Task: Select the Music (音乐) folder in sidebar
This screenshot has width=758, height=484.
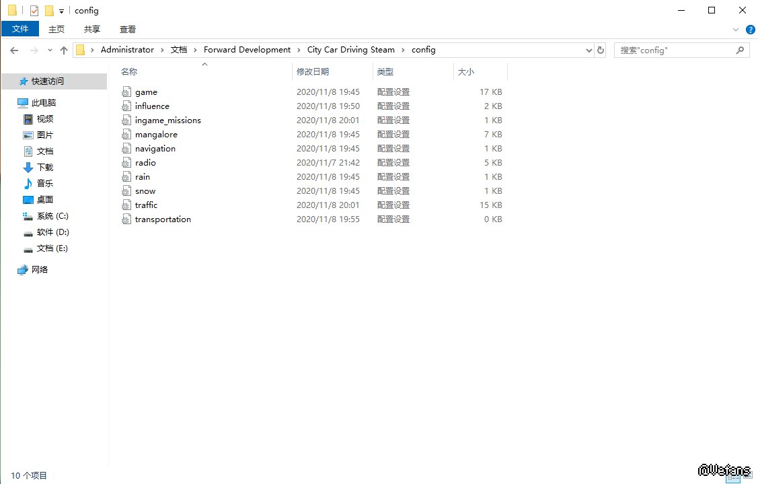Action: (x=44, y=184)
